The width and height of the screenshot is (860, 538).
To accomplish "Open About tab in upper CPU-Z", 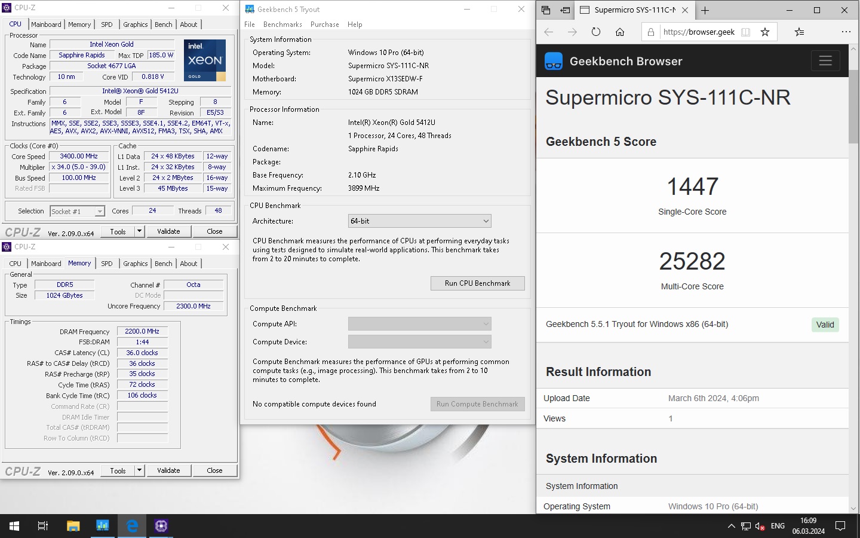I will [189, 25].
